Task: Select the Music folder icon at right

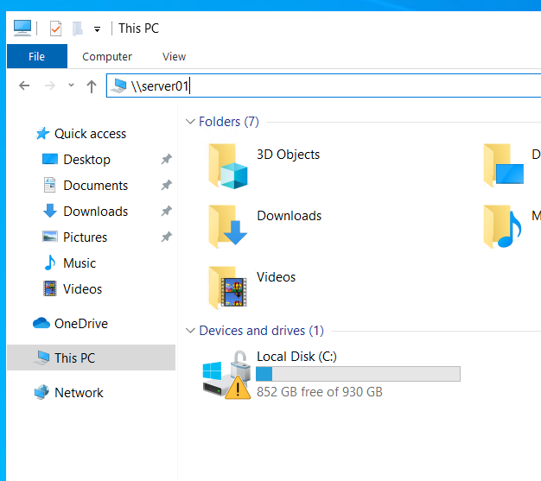Action: (x=503, y=227)
